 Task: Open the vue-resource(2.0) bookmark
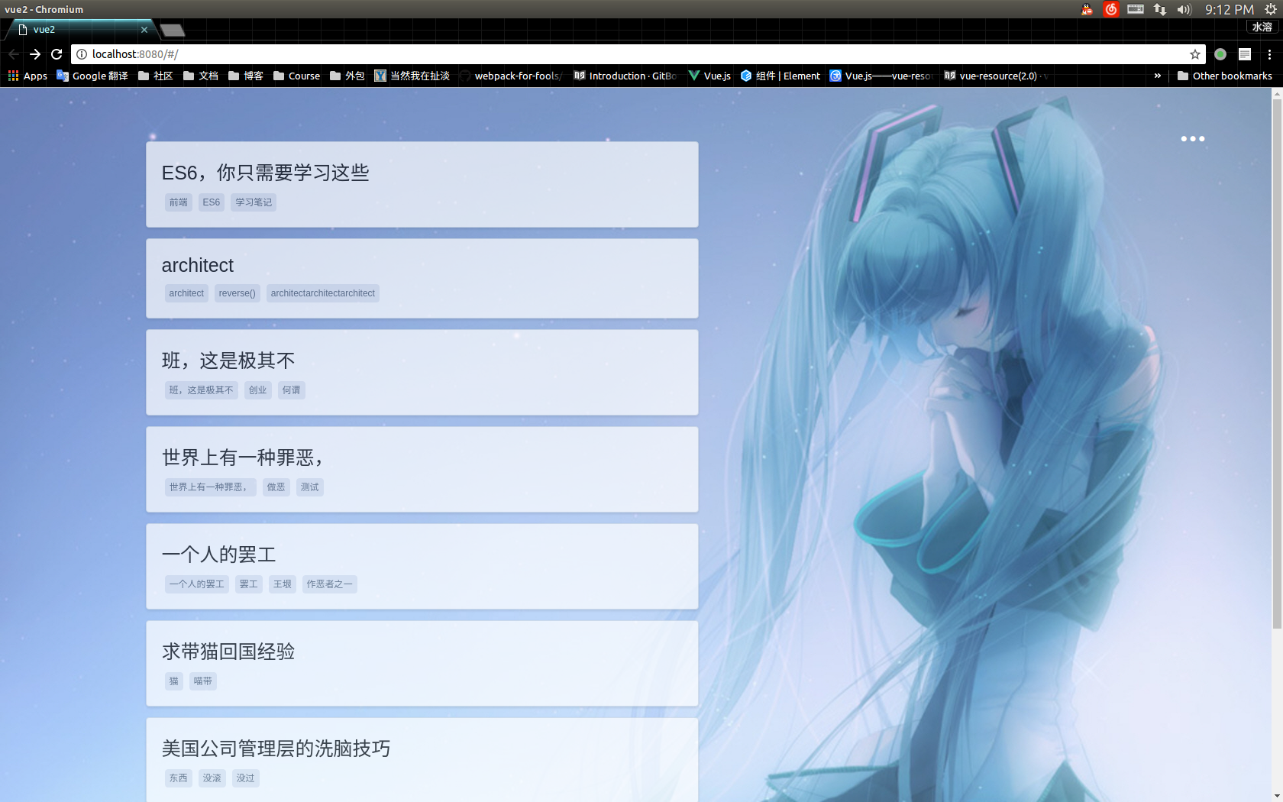pos(996,76)
